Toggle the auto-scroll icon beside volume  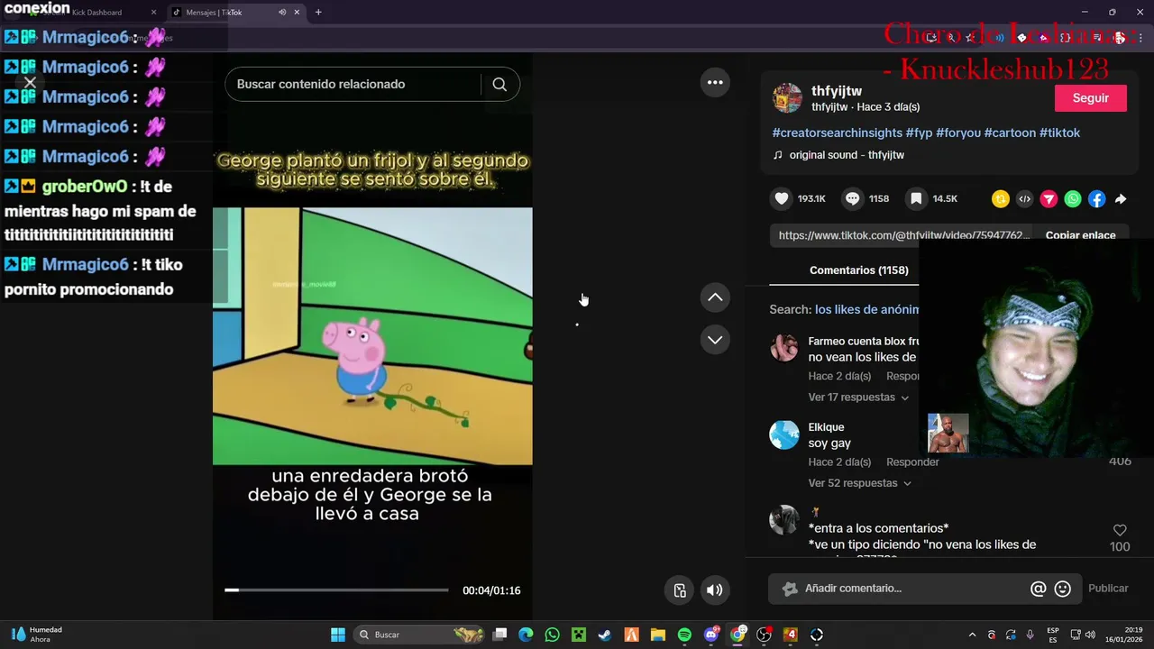(680, 590)
